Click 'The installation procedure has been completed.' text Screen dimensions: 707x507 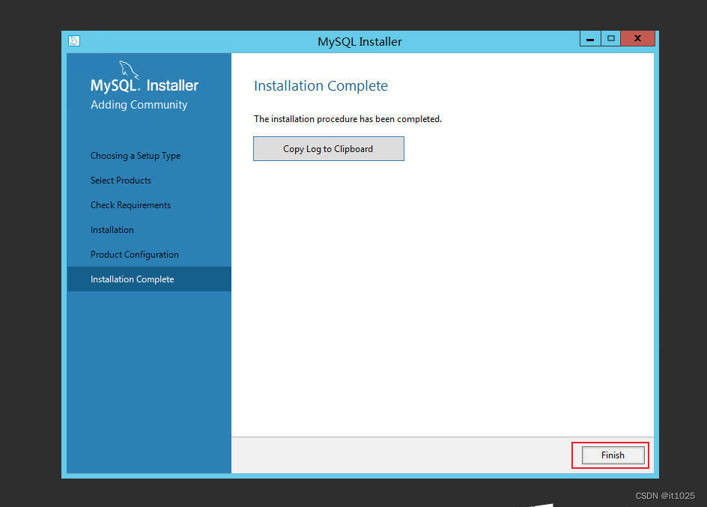tap(348, 119)
